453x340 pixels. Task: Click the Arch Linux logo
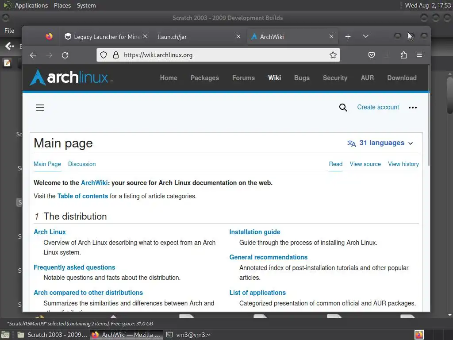71,77
